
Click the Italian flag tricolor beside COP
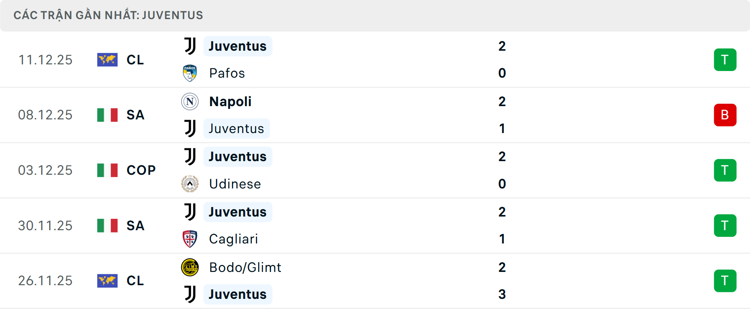tap(107, 170)
